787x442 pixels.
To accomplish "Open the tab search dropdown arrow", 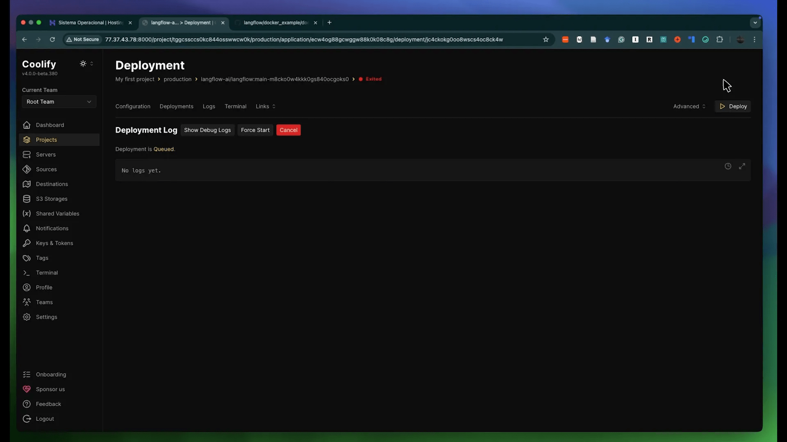I will pos(755,23).
